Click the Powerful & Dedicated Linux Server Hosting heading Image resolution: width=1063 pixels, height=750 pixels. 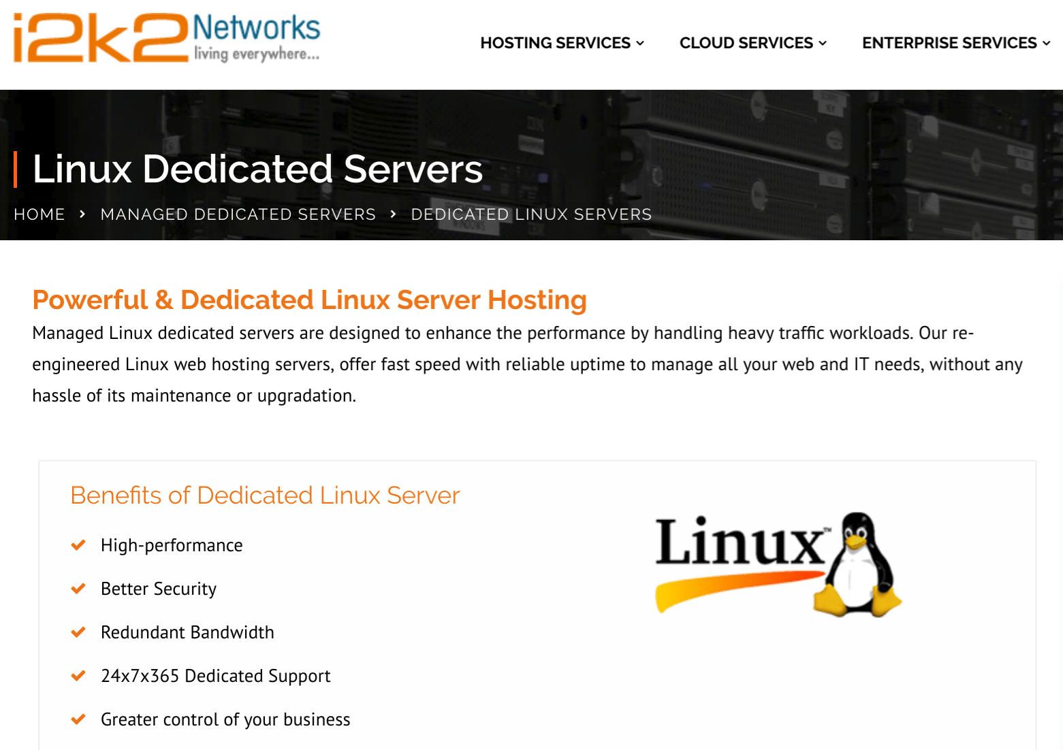tap(309, 300)
